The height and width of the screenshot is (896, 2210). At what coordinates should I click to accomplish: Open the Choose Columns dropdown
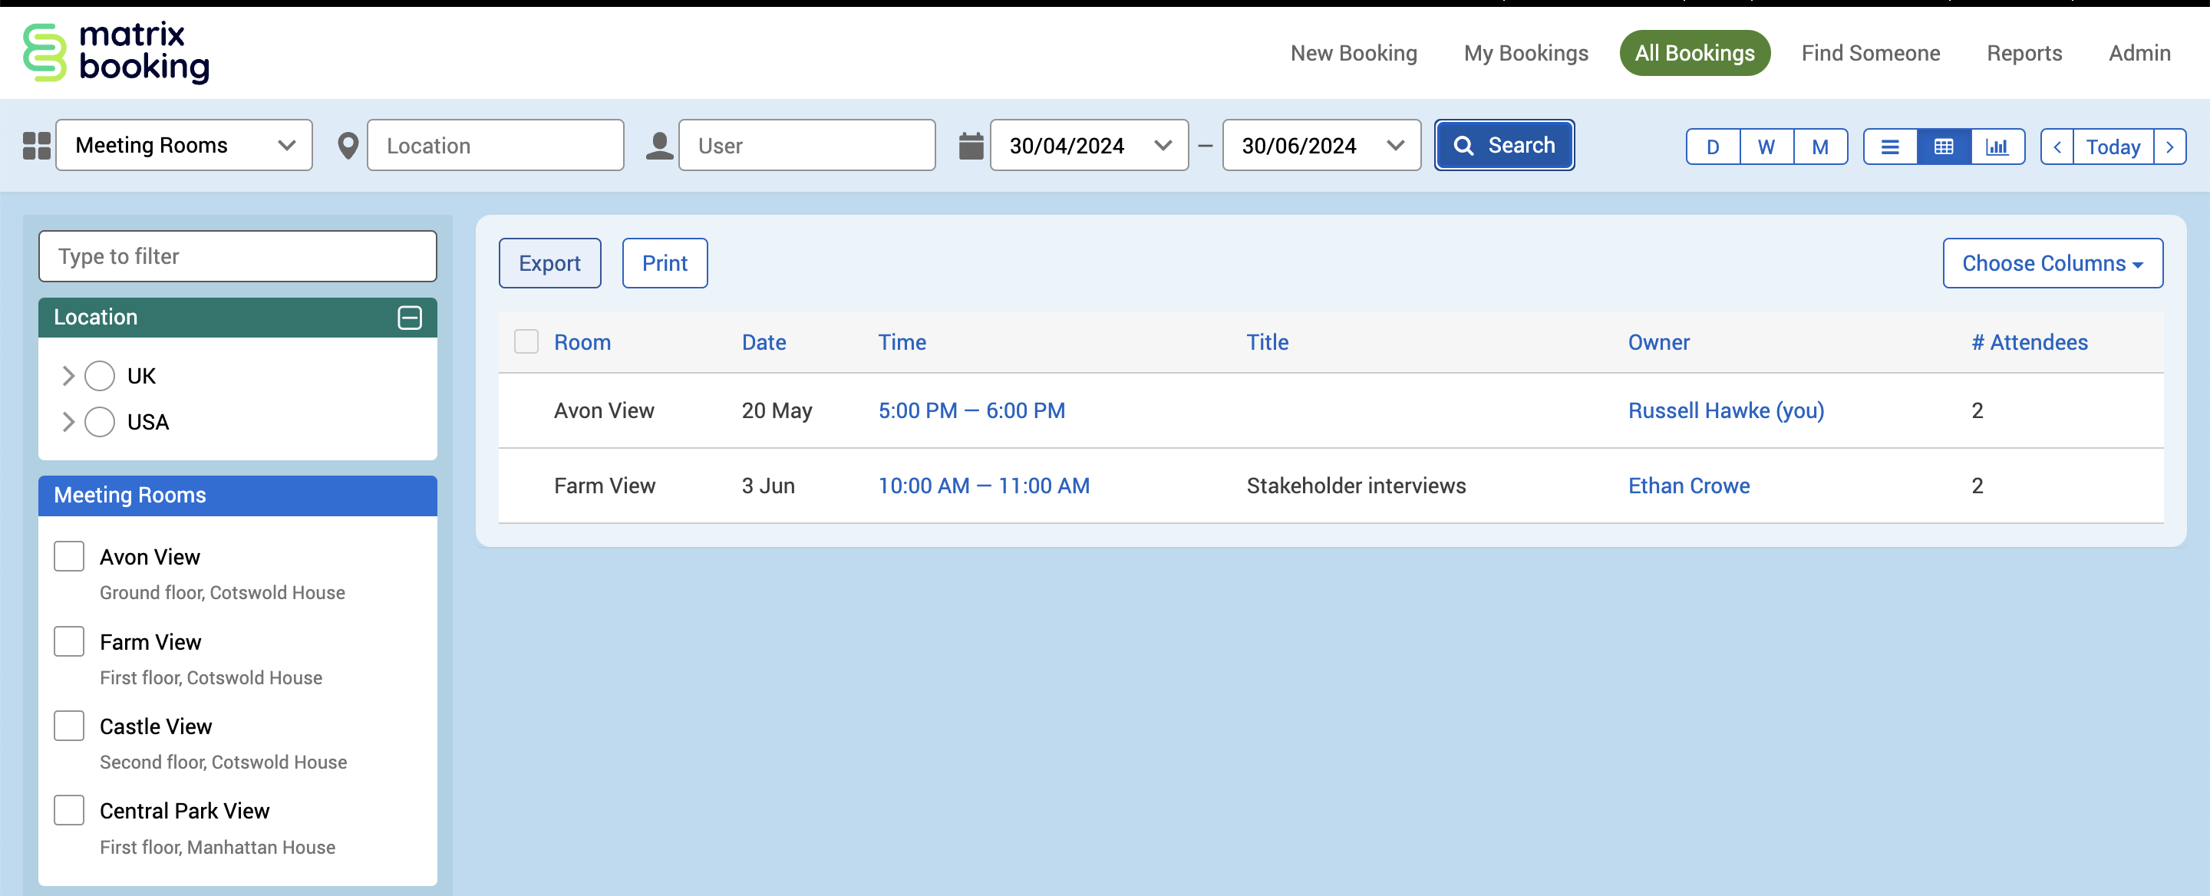[x=2051, y=263]
